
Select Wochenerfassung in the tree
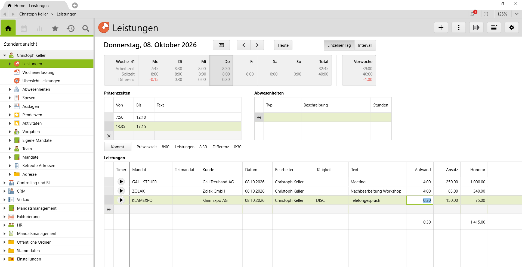click(38, 72)
